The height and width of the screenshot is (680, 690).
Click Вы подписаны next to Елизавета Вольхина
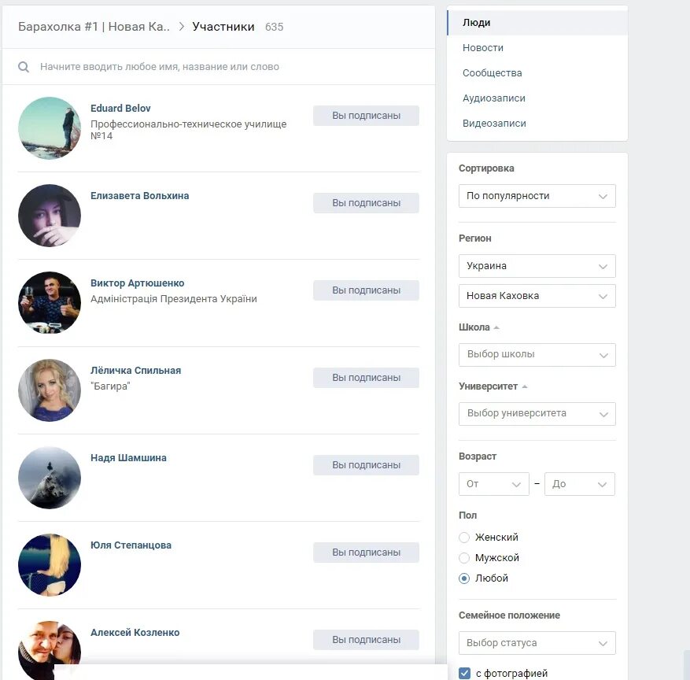pos(366,203)
